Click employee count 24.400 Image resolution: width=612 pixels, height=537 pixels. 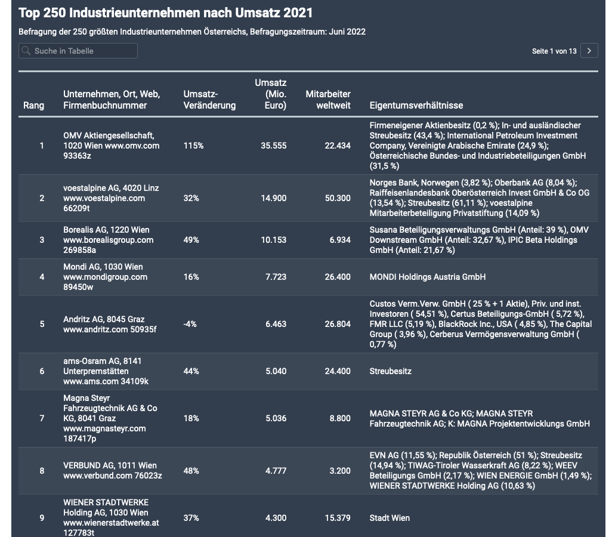tap(338, 371)
